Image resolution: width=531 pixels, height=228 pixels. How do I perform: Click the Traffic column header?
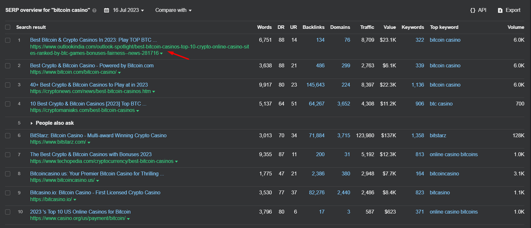[367, 27]
